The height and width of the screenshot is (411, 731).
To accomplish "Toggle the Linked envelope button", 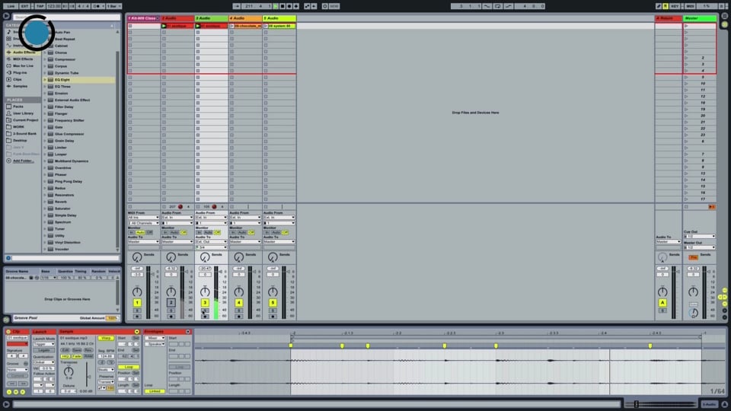I will coord(155,391).
